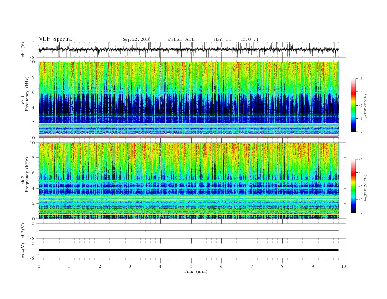Screen dimensions: 387x299
Task: Click the ch.2 colorbar "log(PSD)(V²/Hz)" label
Action: [366, 188]
